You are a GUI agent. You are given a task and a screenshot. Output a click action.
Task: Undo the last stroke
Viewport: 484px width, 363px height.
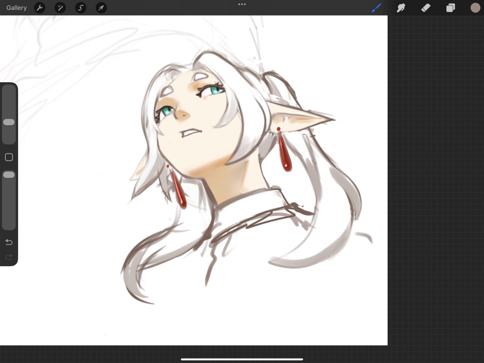point(9,242)
